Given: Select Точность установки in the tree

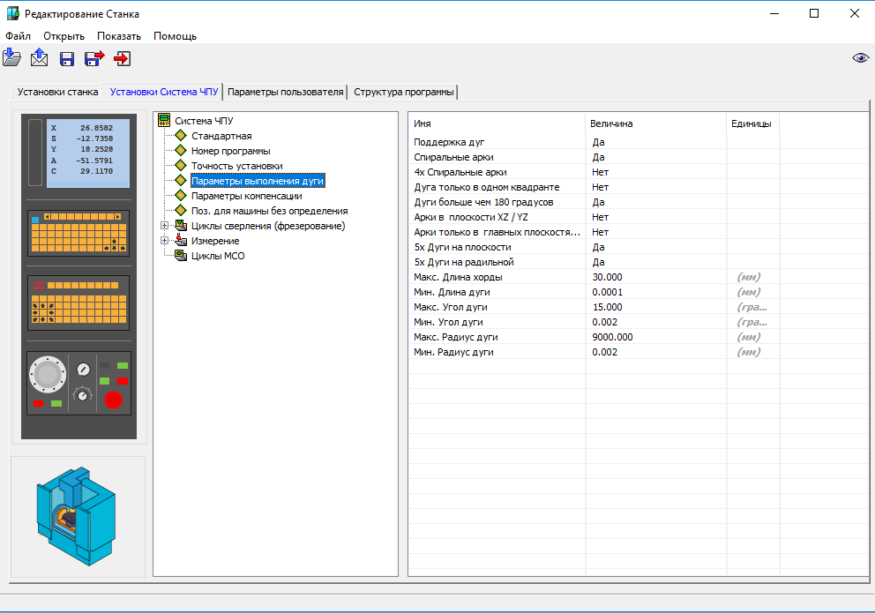Looking at the screenshot, I should pyautogui.click(x=236, y=166).
